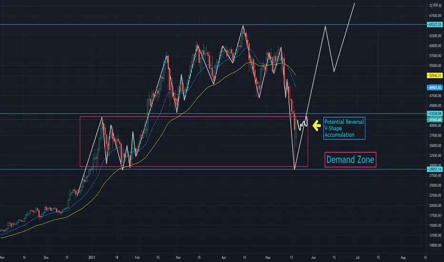Image resolution: width=444 pixels, height=262 pixels.
Task: Select the yellow arrow drawing beside the note
Action: click(316, 125)
